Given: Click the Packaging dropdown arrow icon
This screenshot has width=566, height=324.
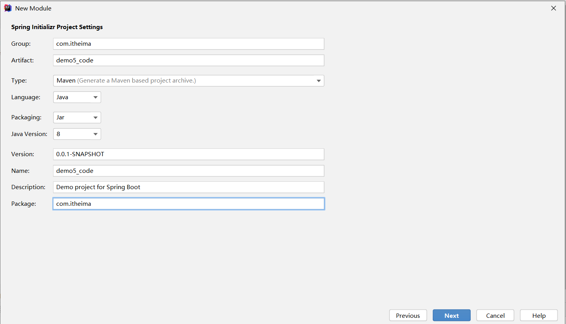Looking at the screenshot, I should tap(95, 117).
